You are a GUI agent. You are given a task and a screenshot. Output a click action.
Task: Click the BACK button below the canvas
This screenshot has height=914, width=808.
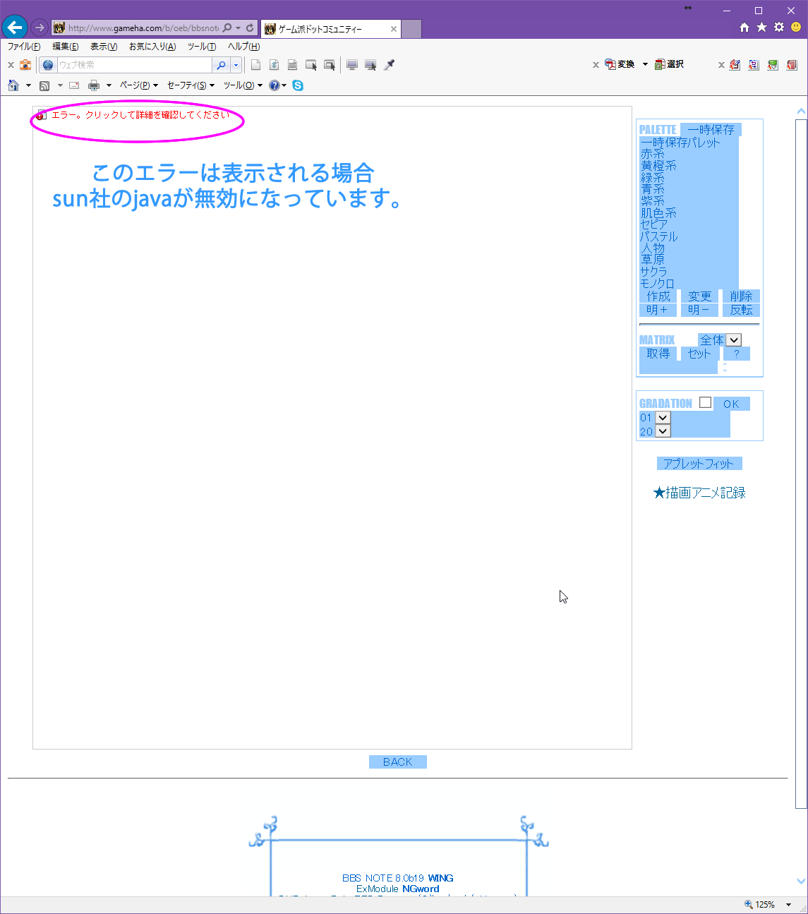pyautogui.click(x=397, y=762)
